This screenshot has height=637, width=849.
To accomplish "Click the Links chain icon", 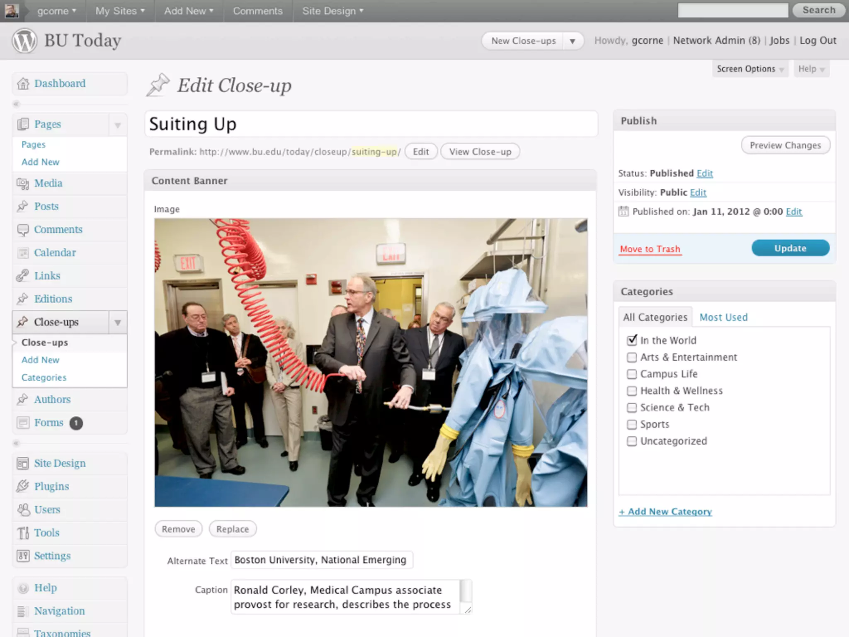I will click(x=23, y=276).
